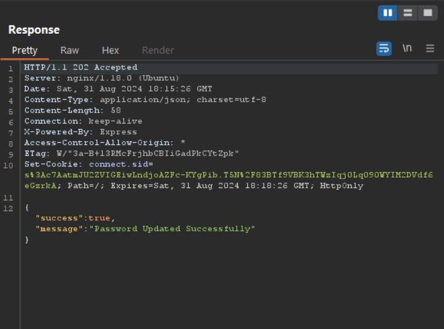Viewport: 444px width, 329px height.
Task: Switch to the Raw tab
Action: pyautogui.click(x=69, y=50)
